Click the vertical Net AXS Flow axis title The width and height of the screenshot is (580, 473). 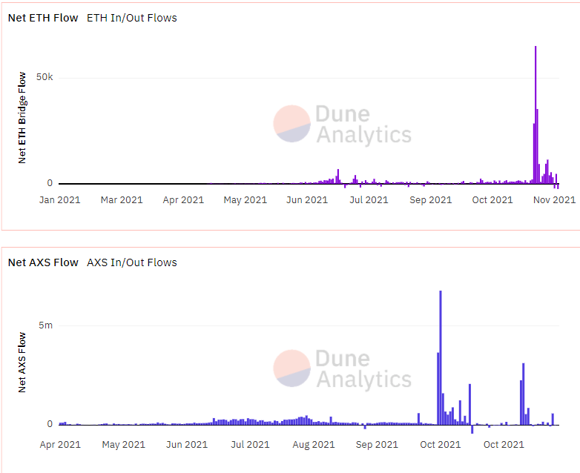(x=22, y=363)
